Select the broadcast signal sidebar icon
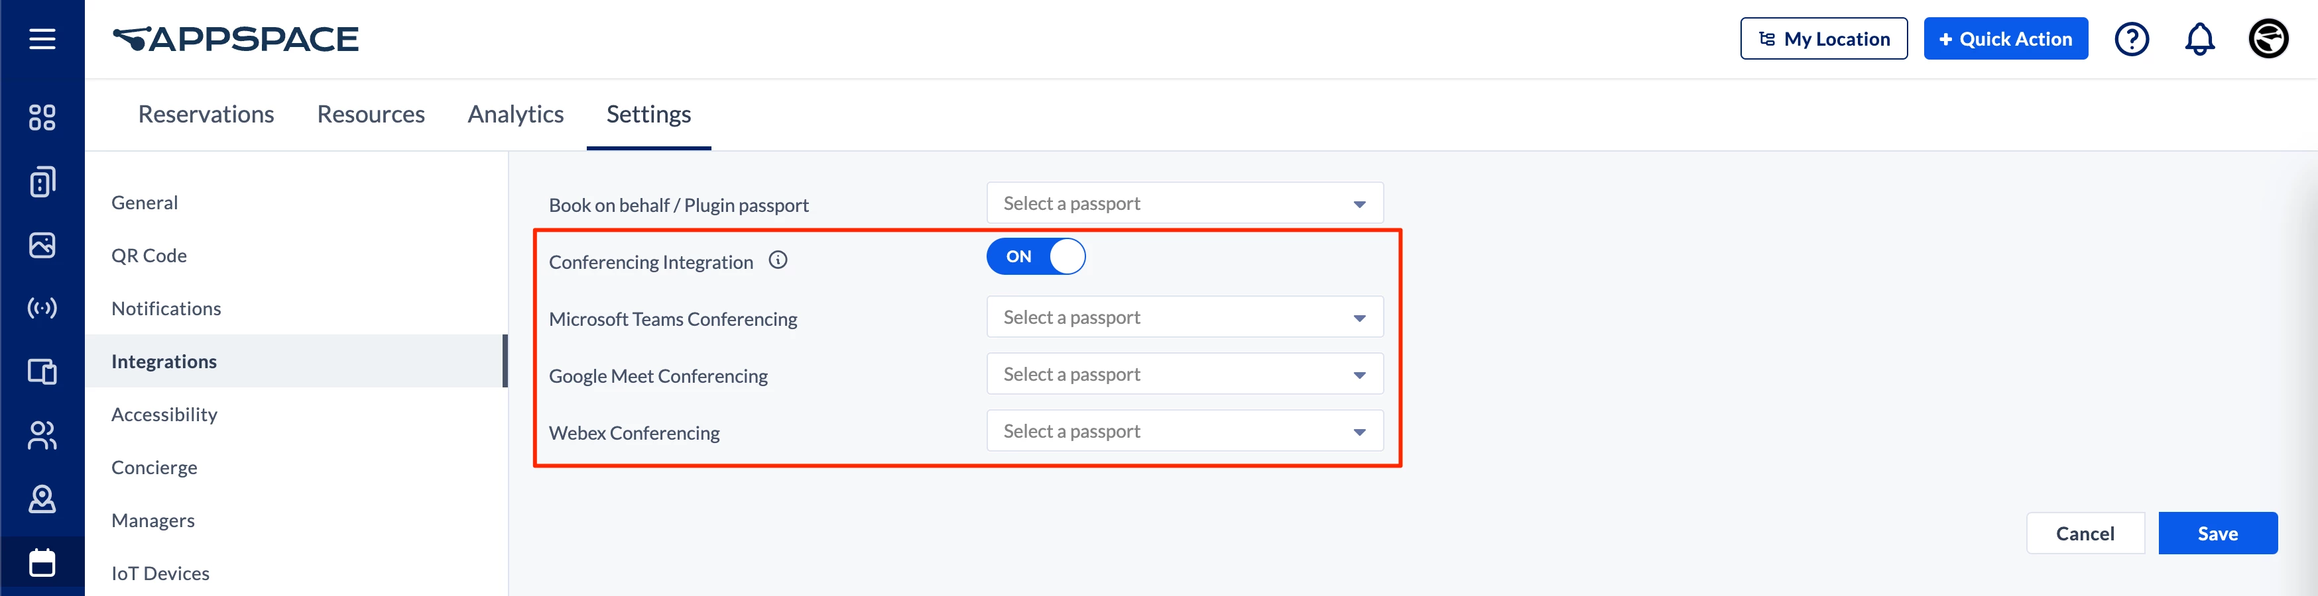This screenshot has height=596, width=2318. (x=41, y=309)
